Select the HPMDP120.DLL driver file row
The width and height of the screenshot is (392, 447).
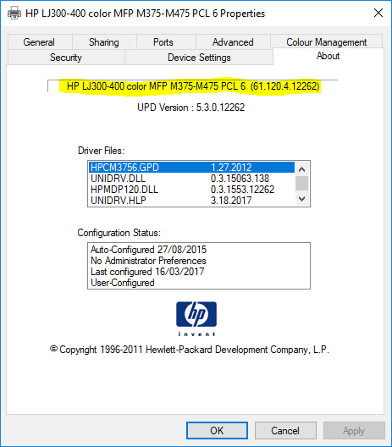[x=191, y=190]
